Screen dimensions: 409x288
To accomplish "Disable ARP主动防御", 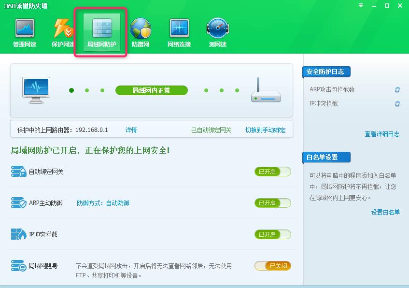I will click(x=272, y=203).
